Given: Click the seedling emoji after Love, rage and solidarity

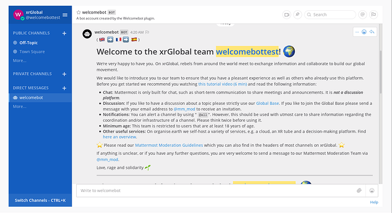Looking at the screenshot, I should [x=148, y=168].
